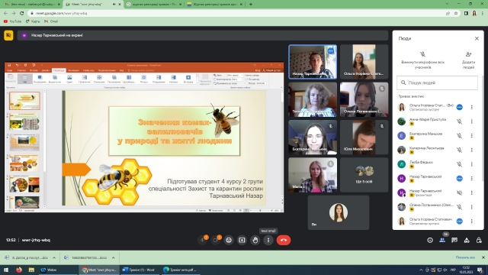Open more actions for Олена Логвиненко

pos(472,207)
